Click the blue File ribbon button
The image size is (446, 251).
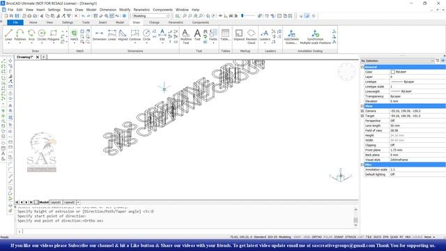click(15, 22)
